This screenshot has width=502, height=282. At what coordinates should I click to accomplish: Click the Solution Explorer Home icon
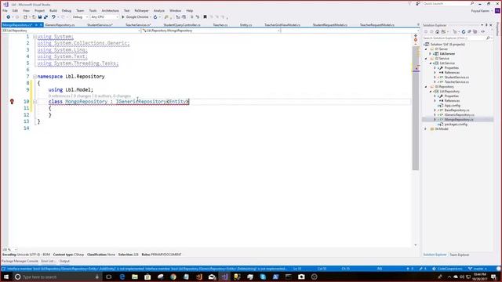[x=438, y=31]
